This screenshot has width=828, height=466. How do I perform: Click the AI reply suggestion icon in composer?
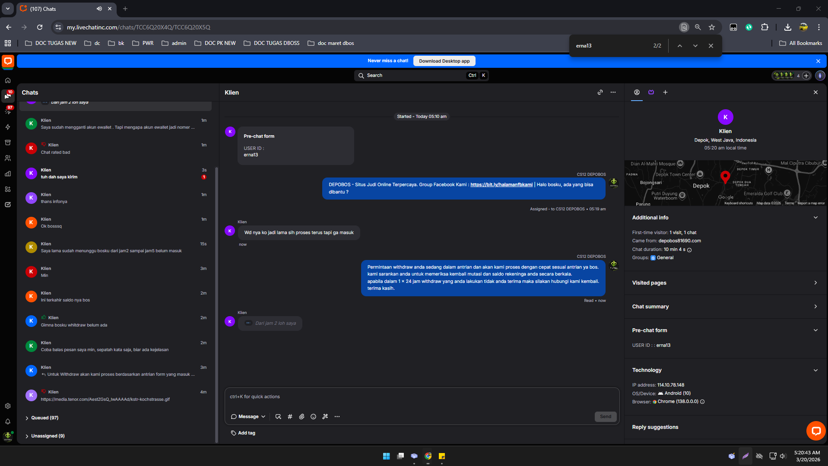click(x=278, y=417)
